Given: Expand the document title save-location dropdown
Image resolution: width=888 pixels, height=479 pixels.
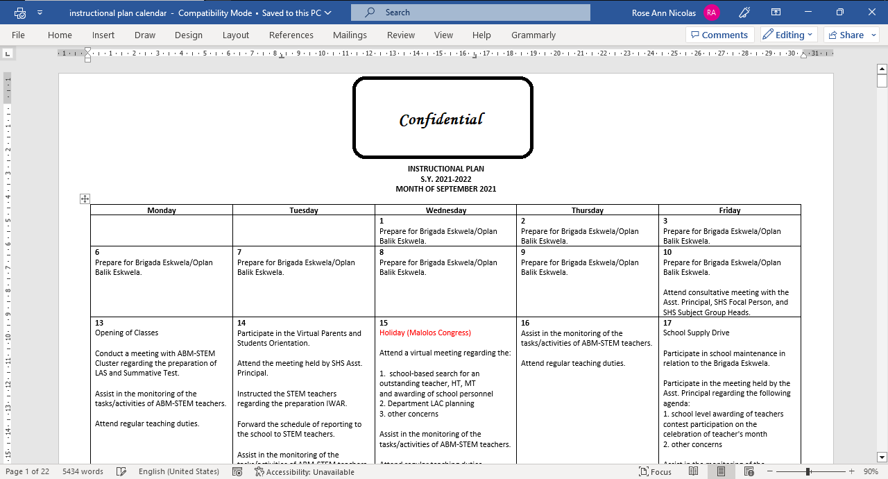Looking at the screenshot, I should click(x=327, y=12).
